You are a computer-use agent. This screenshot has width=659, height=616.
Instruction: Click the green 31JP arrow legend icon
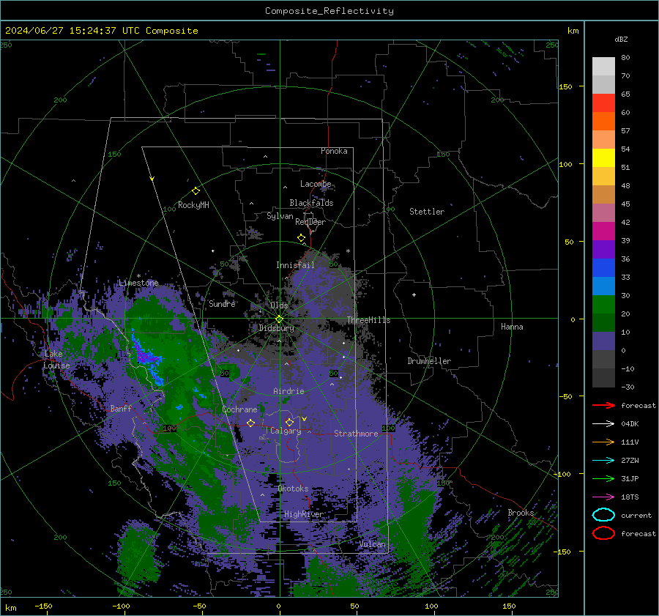pos(603,478)
